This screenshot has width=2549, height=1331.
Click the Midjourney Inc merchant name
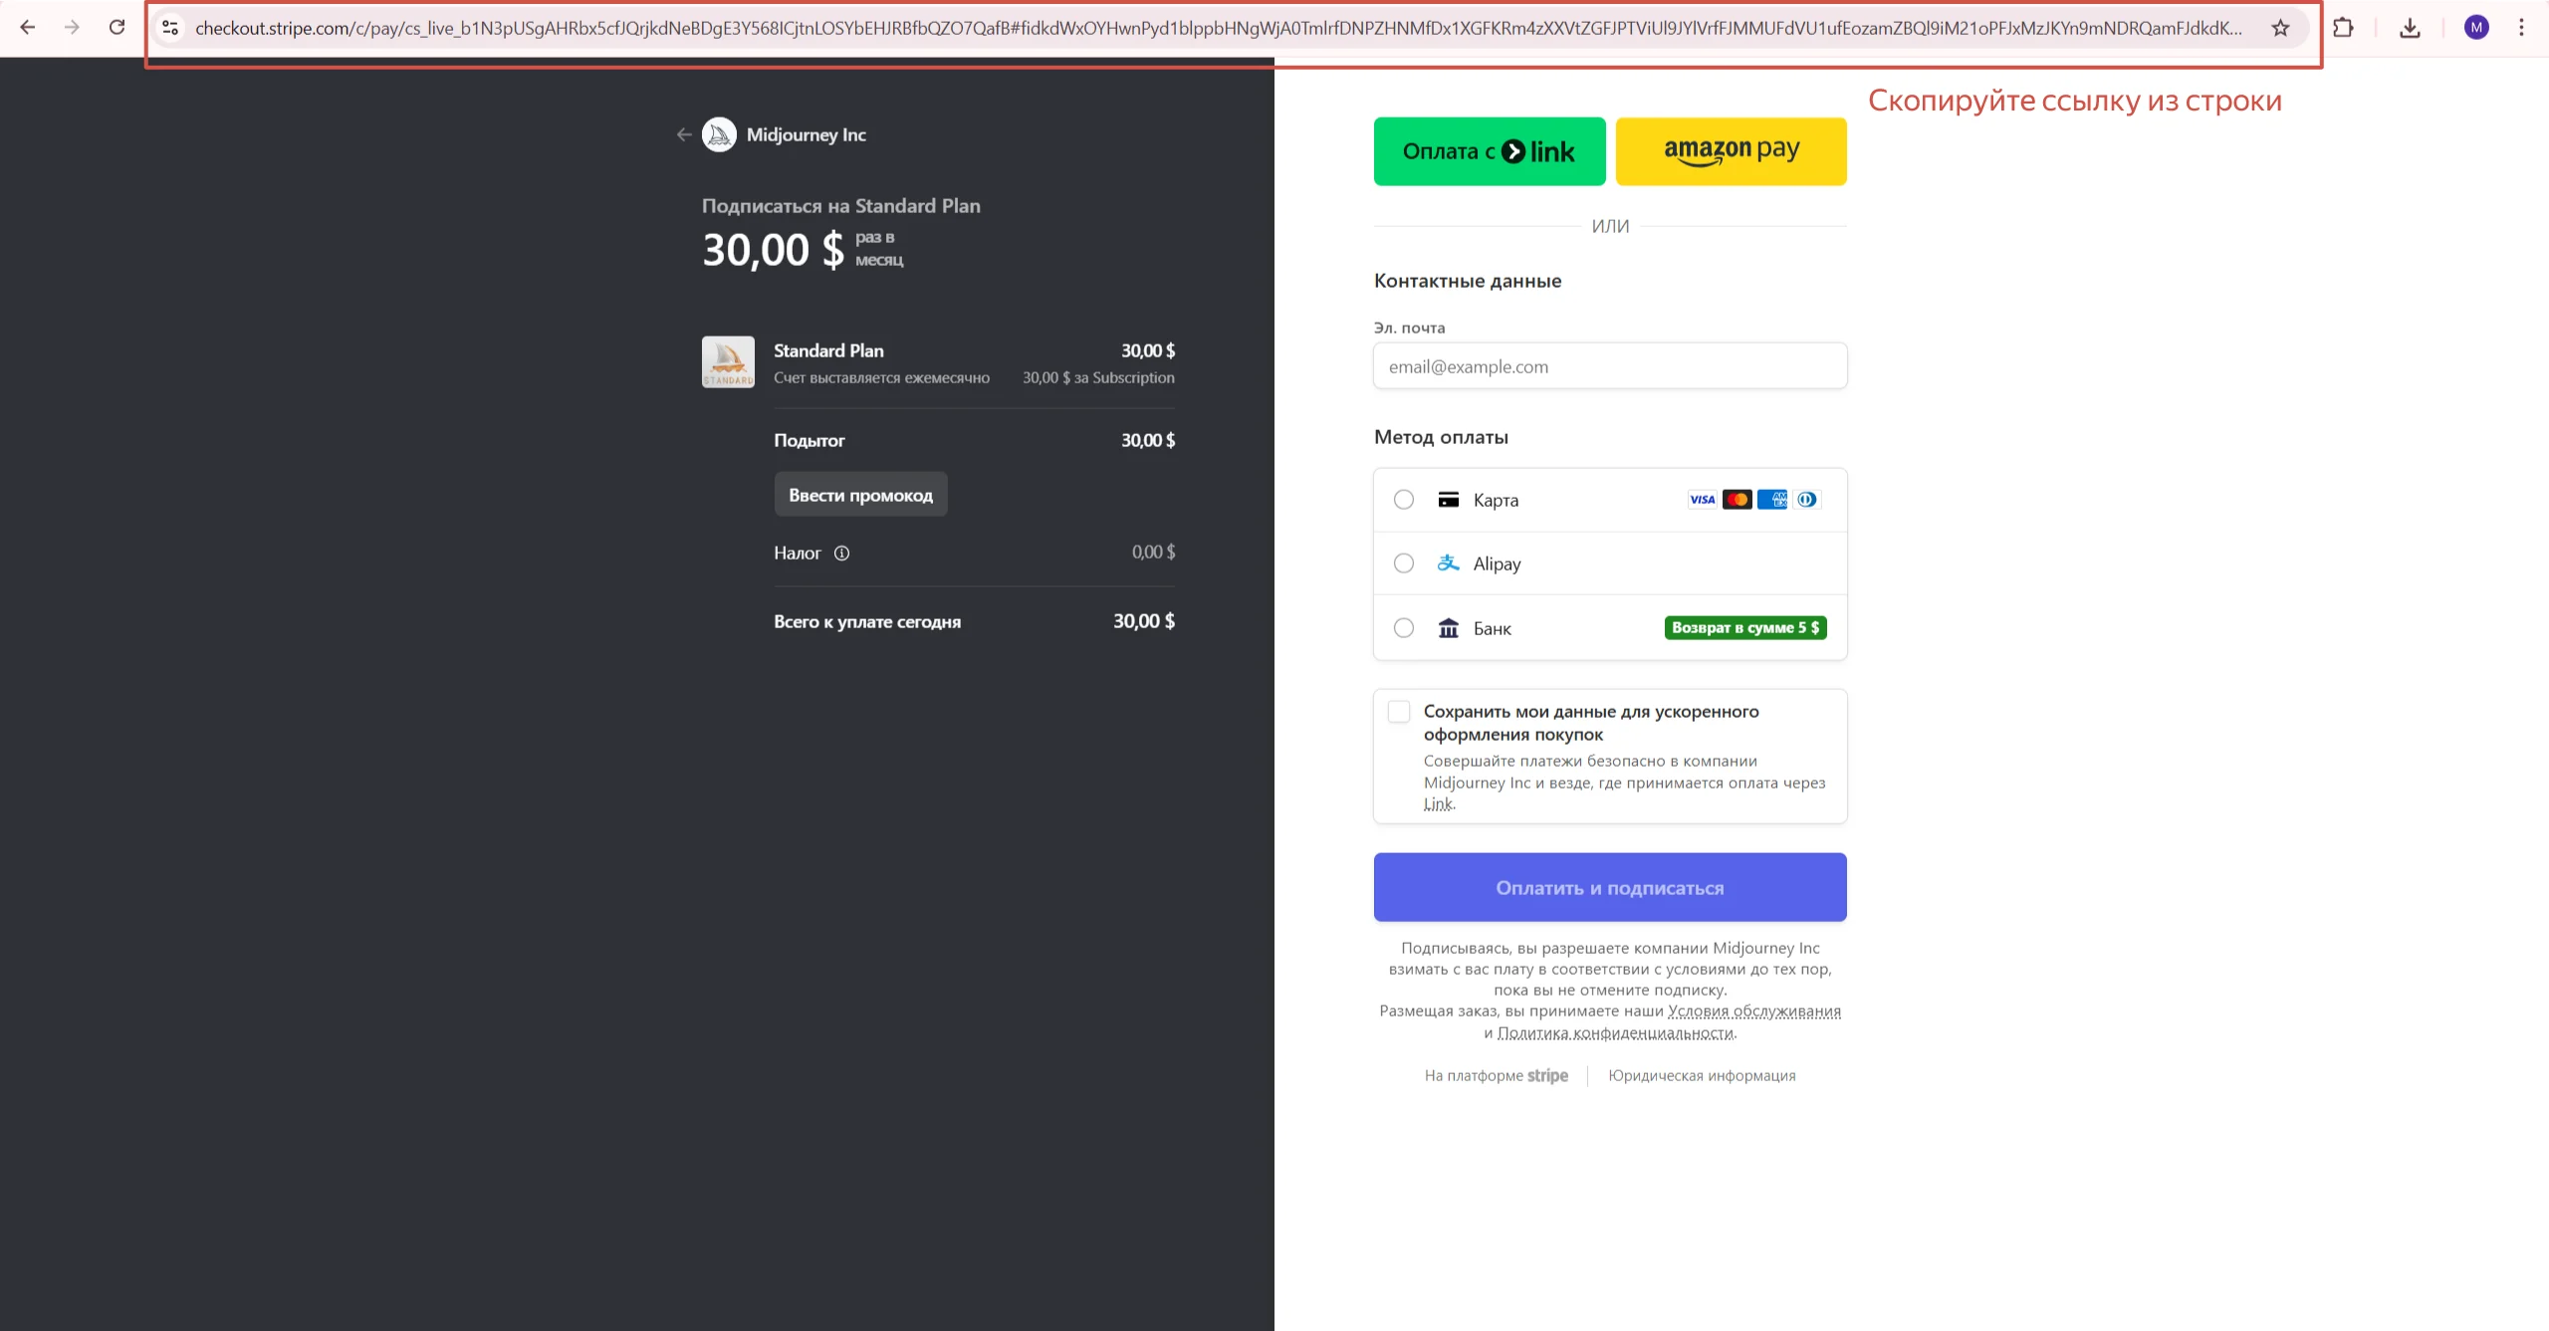pos(806,134)
